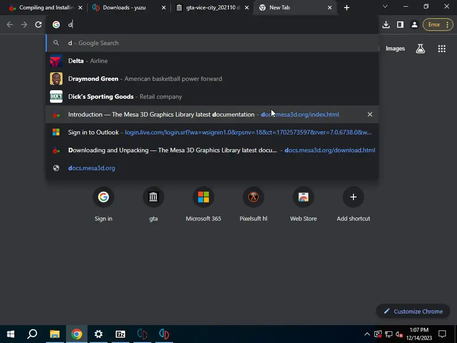Open Mesa 3D Introduction documentation suggestion
The image size is (457, 343).
point(212,114)
